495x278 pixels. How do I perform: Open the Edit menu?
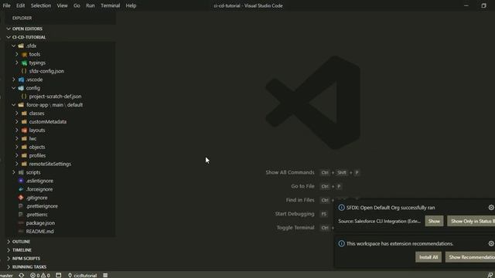(21, 5)
